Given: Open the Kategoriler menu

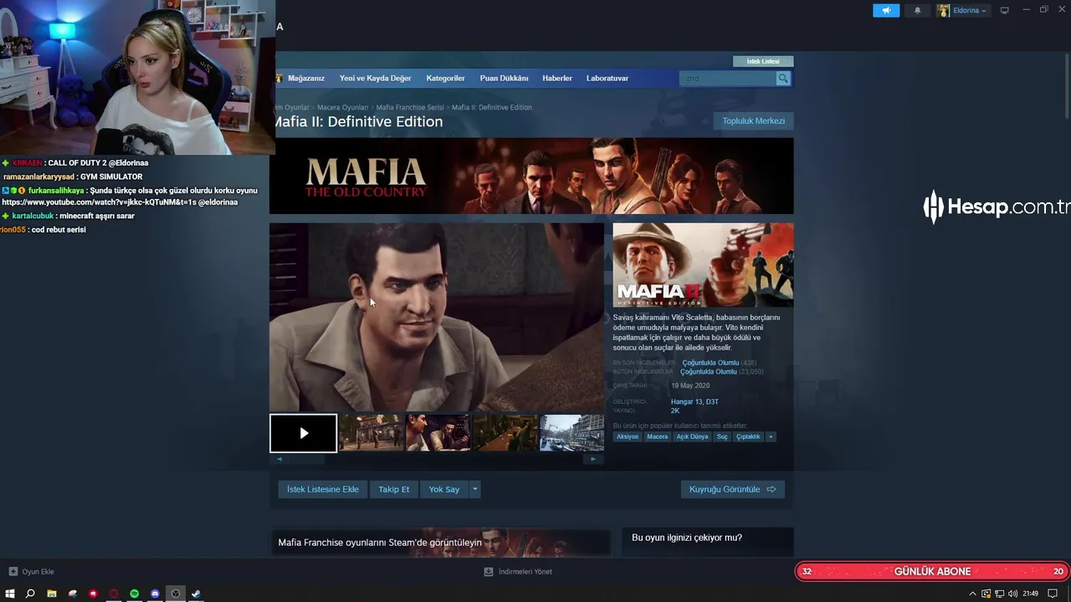Looking at the screenshot, I should coord(445,78).
